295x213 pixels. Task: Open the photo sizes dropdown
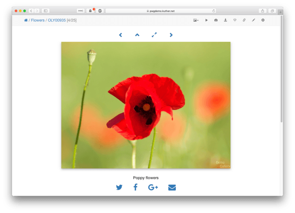196,20
